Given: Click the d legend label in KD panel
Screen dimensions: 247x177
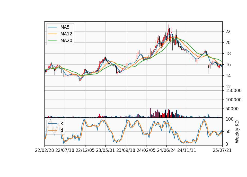Looking at the screenshot, I should [61, 130].
